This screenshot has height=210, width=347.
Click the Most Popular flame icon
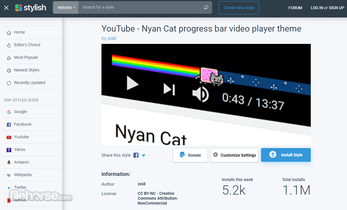tap(9, 58)
